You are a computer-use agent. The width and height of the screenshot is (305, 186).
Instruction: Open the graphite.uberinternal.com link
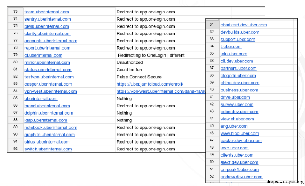[x=49, y=135]
